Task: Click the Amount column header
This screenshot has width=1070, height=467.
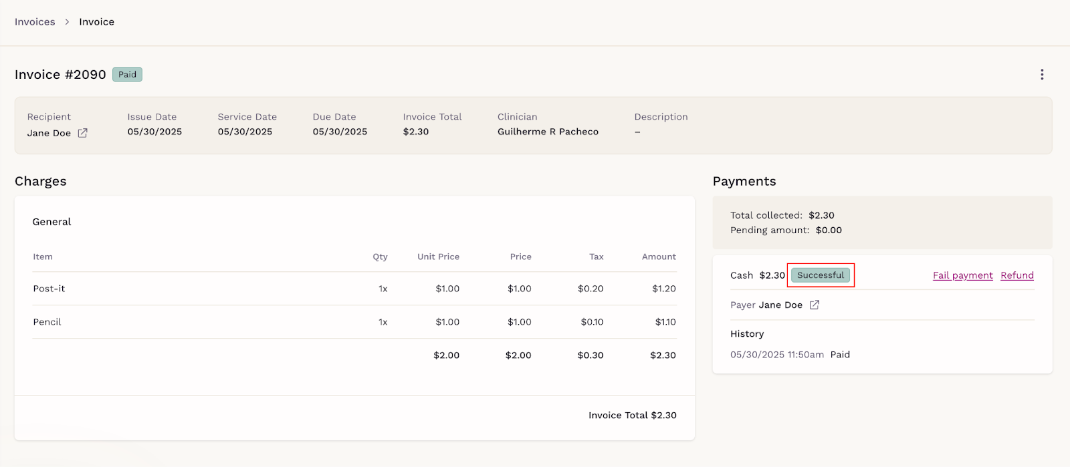Action: click(659, 257)
